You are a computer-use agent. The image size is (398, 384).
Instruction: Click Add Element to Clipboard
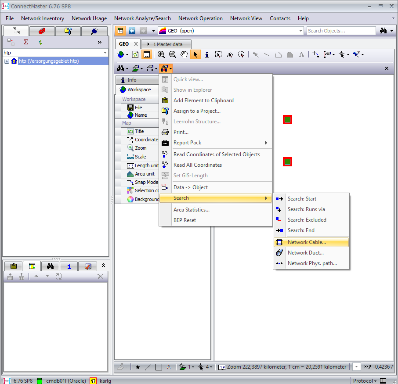pos(216,100)
